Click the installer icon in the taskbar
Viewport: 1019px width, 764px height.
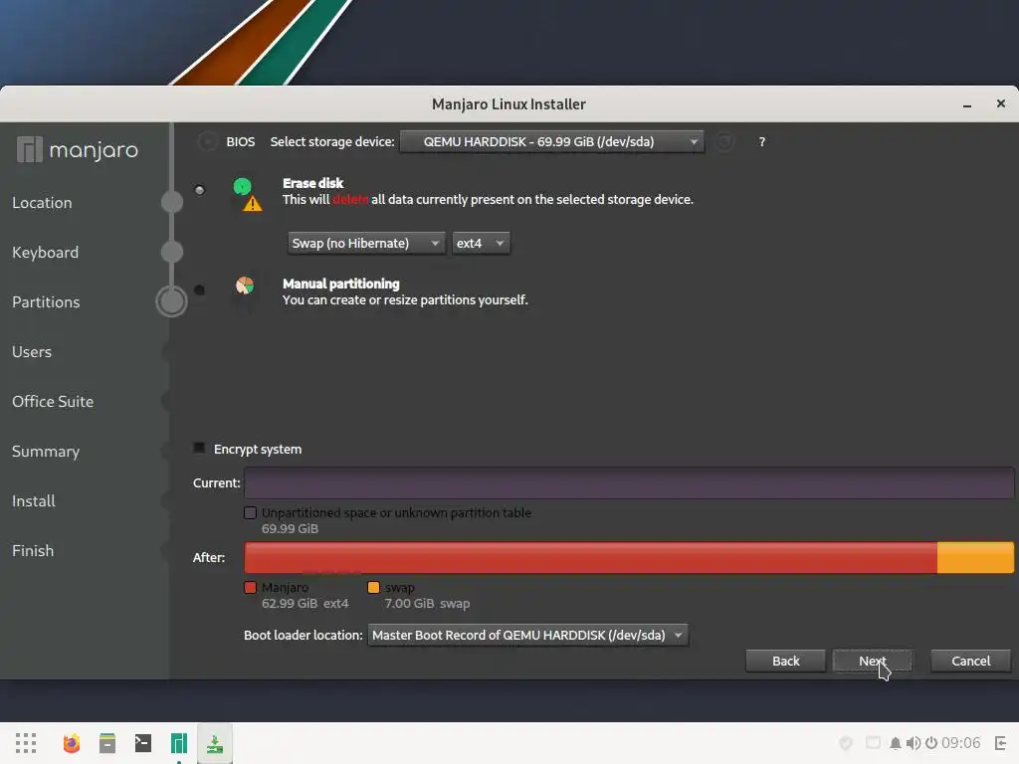215,743
